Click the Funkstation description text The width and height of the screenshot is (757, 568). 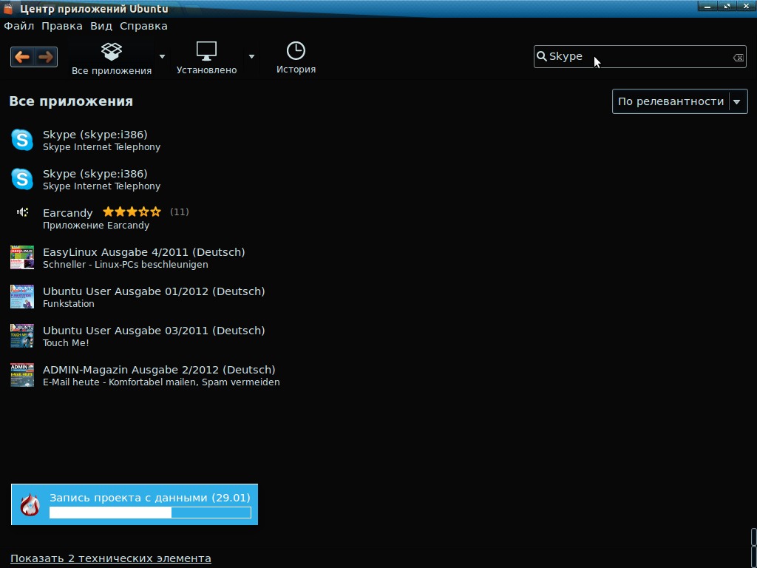coord(69,304)
